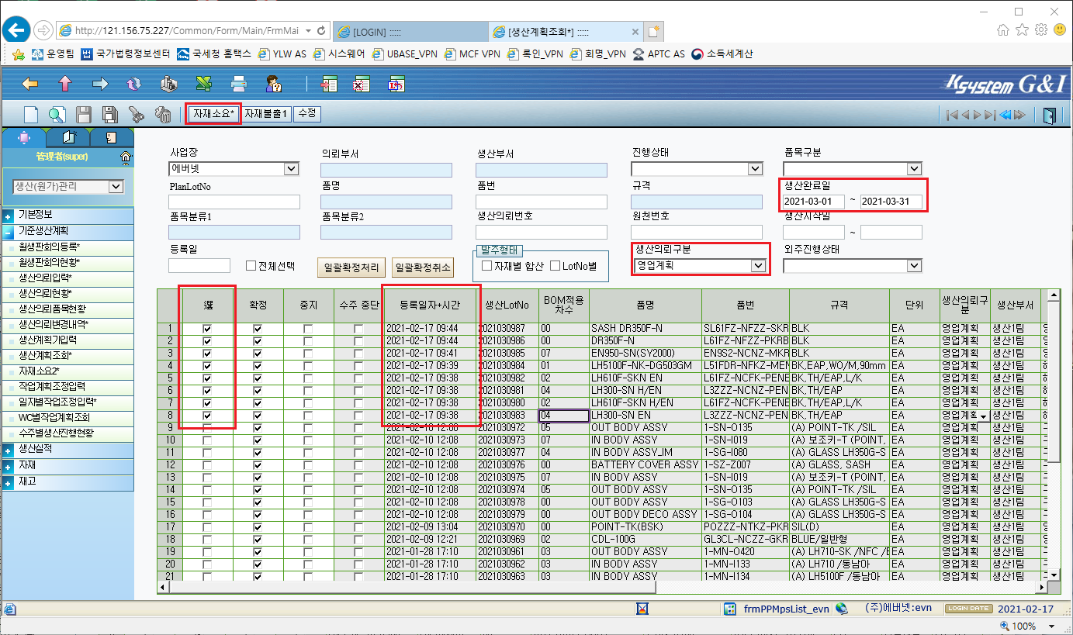Click the insert row sheet icon
Image resolution: width=1073 pixels, height=635 pixels.
click(330, 84)
